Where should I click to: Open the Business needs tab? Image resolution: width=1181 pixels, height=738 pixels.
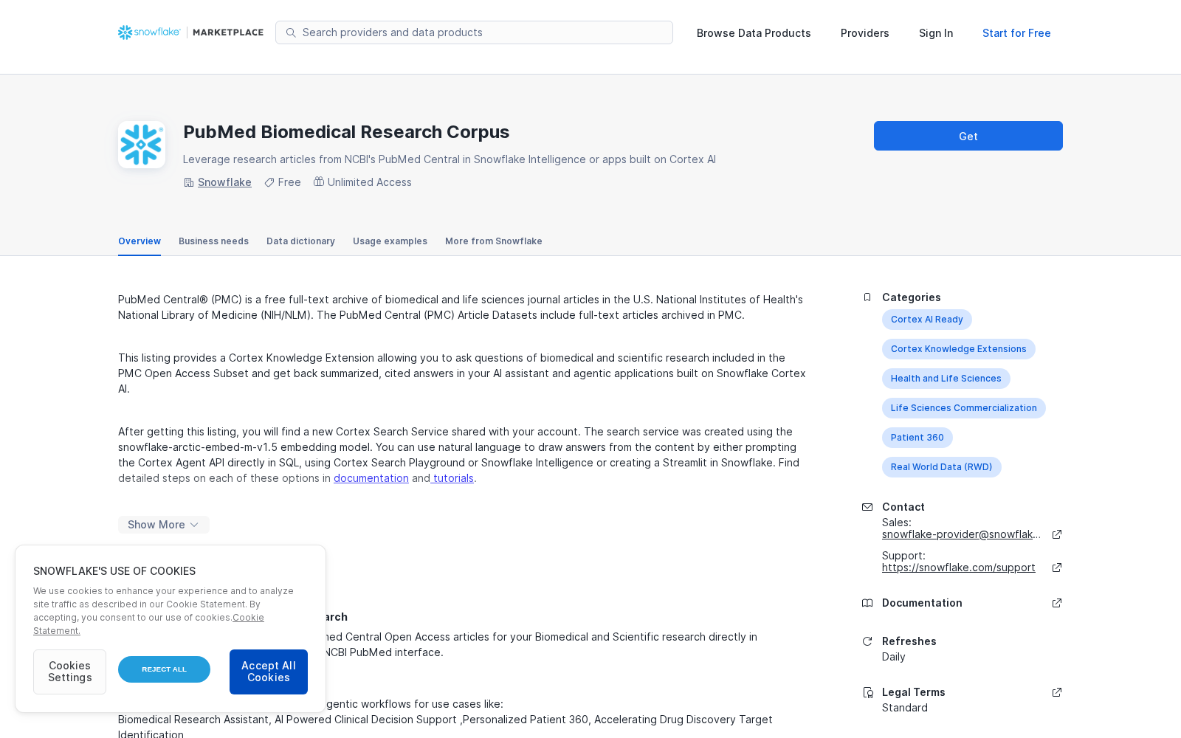[x=213, y=241]
